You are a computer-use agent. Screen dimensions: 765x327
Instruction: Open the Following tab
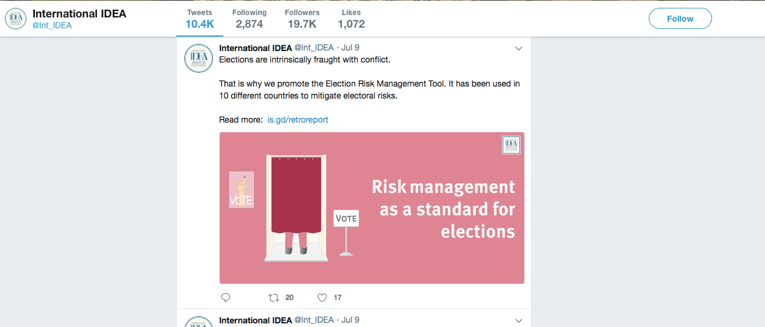coord(249,19)
